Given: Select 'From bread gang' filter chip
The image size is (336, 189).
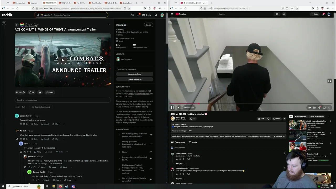Looking at the screenshot, I should pyautogui.click(x=301, y=116).
